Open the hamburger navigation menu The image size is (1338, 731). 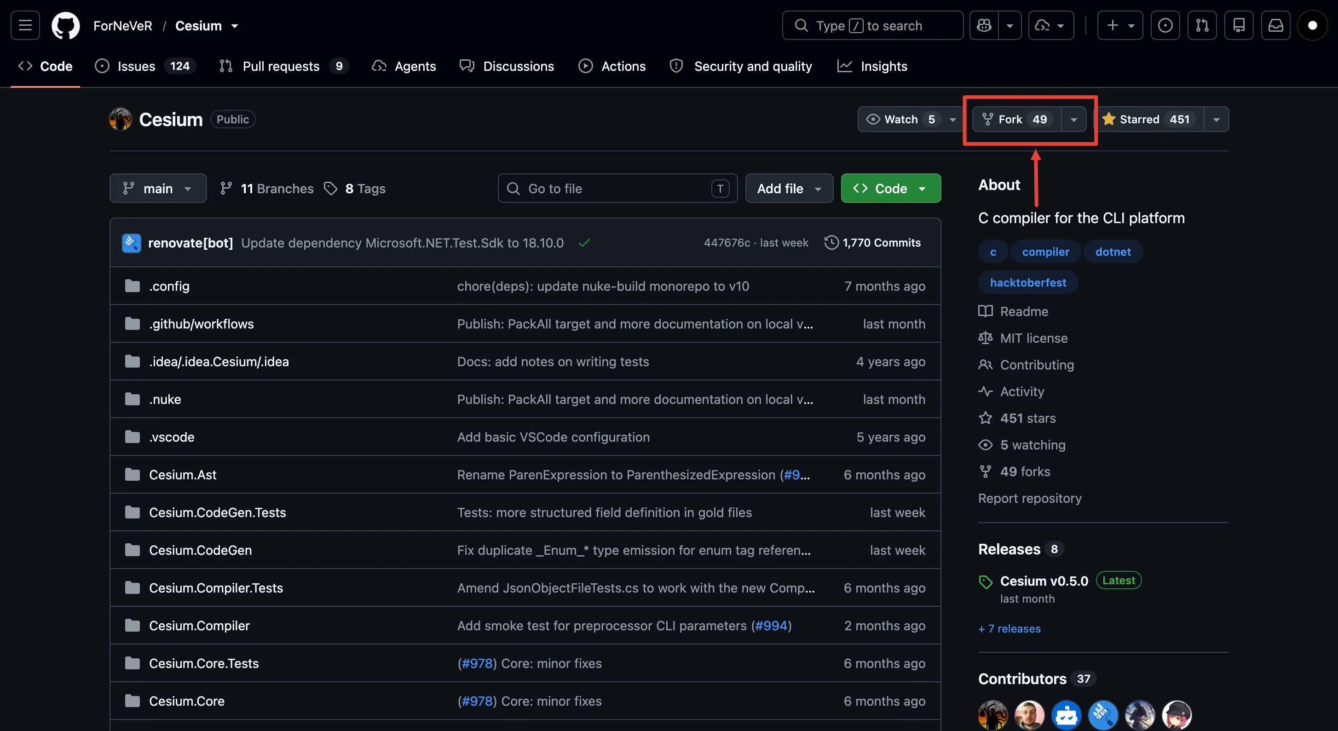coord(25,25)
